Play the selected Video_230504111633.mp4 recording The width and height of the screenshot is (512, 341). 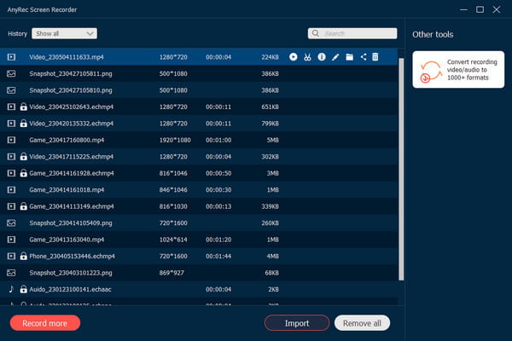[294, 57]
